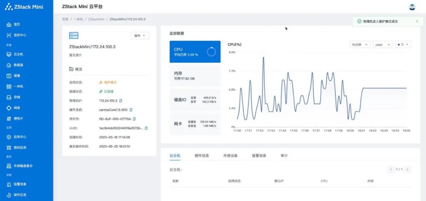Click the ZStack Mini logo

pos(24,7)
